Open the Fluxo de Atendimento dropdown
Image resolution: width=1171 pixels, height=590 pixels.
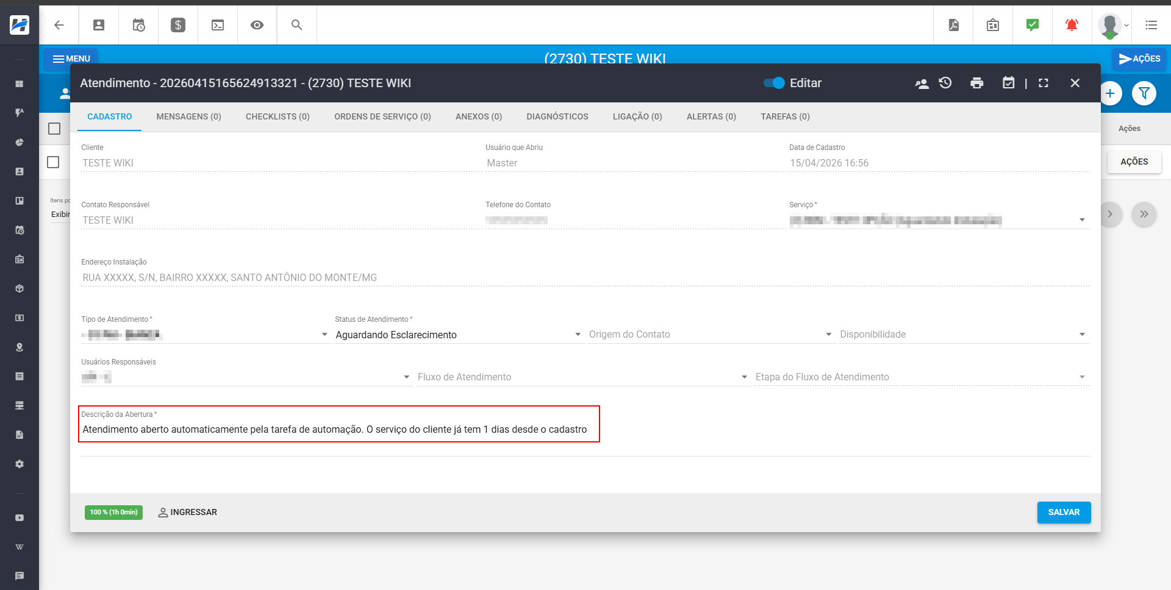tap(584, 377)
